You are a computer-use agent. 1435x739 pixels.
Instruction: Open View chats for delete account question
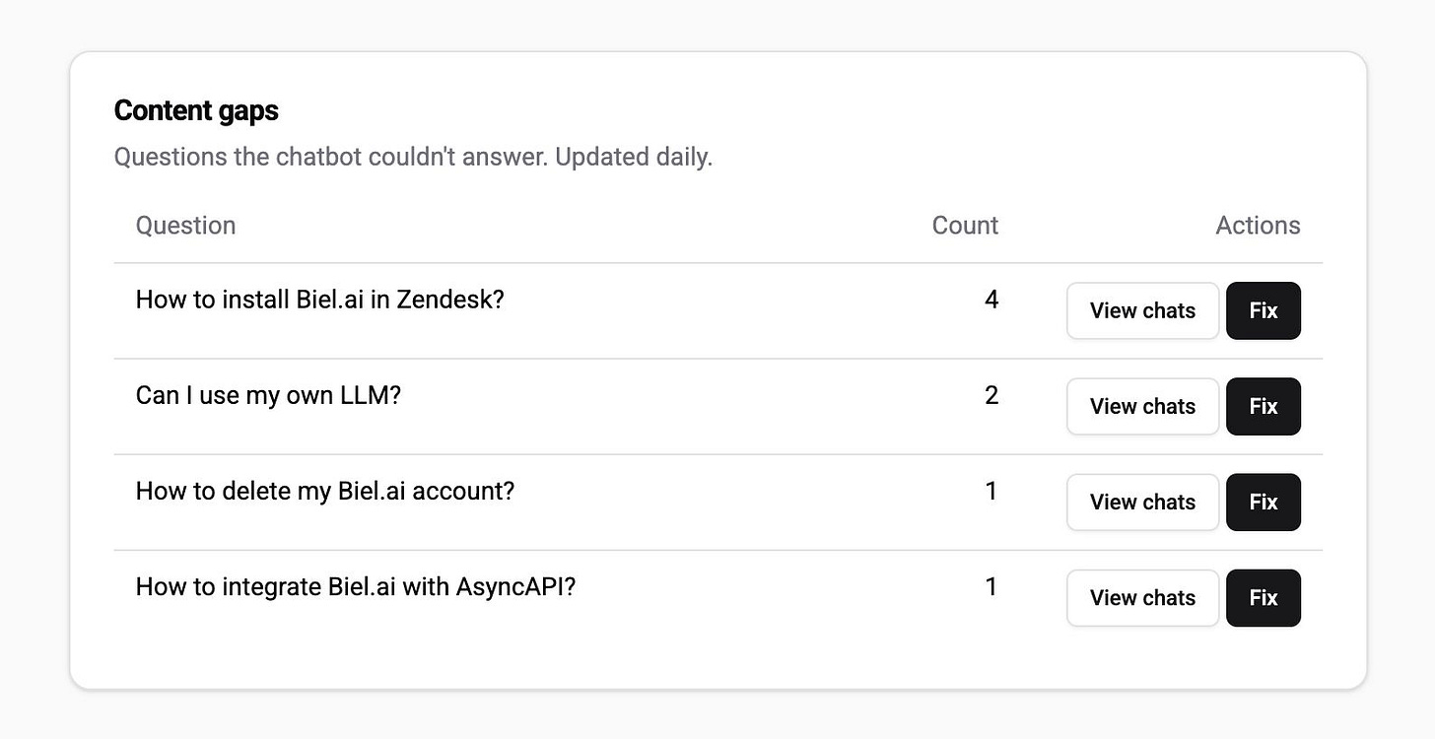(x=1142, y=502)
